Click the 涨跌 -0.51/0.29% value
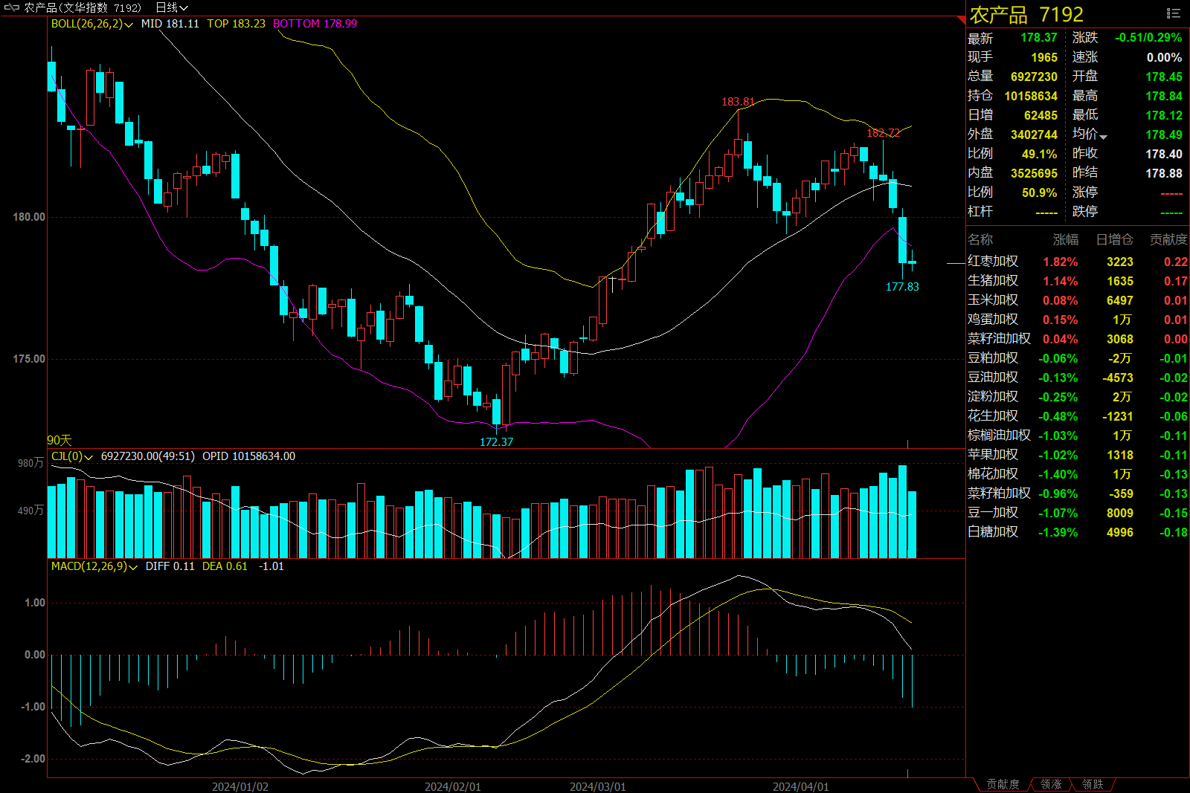The height and width of the screenshot is (793, 1190). pyautogui.click(x=1148, y=38)
